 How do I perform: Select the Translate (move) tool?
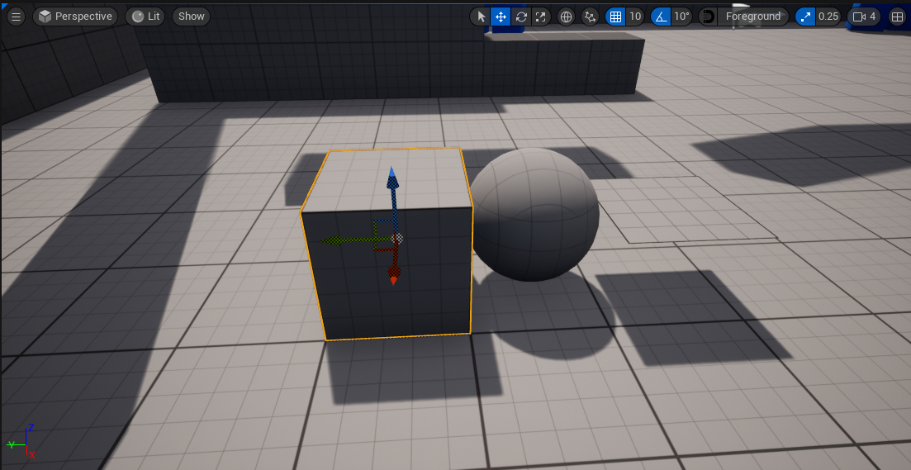click(501, 17)
